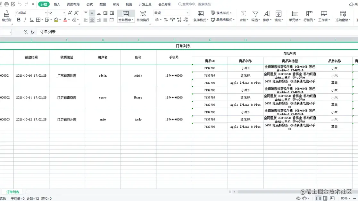
Task: Switch to the 数据 ribbon tab
Action: [103, 4]
